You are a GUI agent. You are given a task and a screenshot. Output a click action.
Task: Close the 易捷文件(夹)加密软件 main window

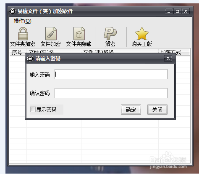click(186, 11)
